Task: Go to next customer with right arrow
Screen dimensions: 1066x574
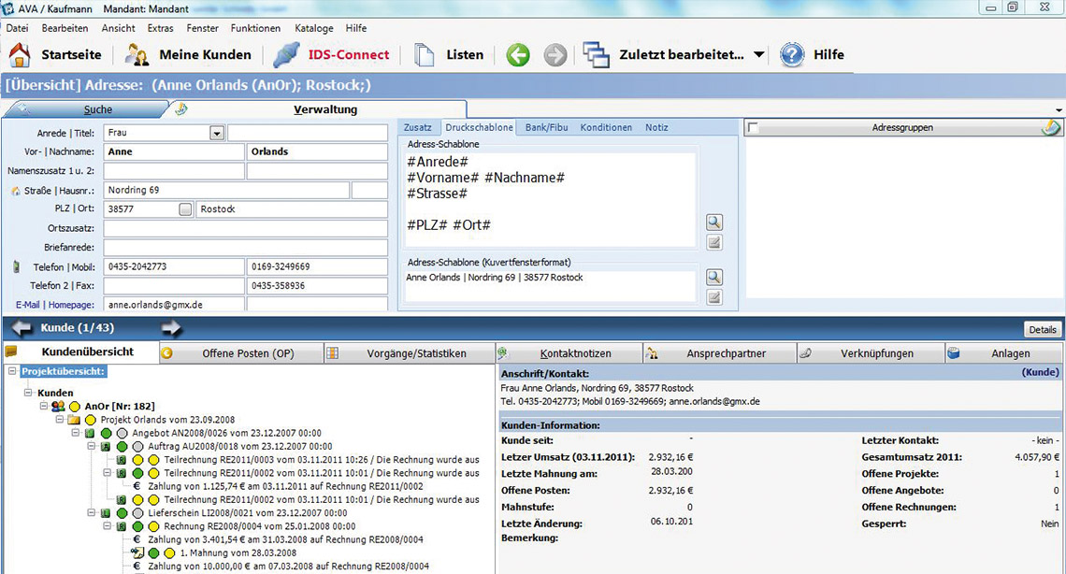Action: [171, 328]
